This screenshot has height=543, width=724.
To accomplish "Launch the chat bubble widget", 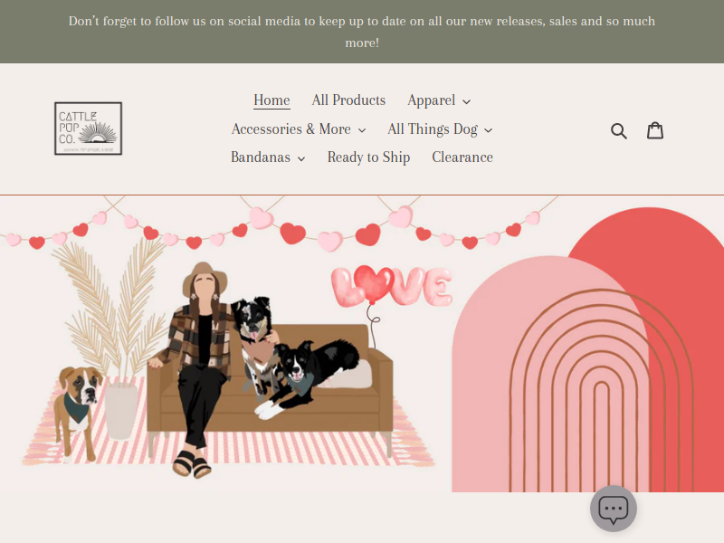I will pyautogui.click(x=614, y=509).
